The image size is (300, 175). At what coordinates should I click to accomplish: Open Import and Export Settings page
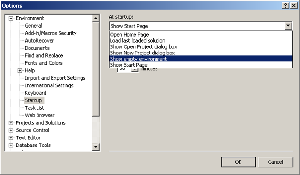coord(55,78)
